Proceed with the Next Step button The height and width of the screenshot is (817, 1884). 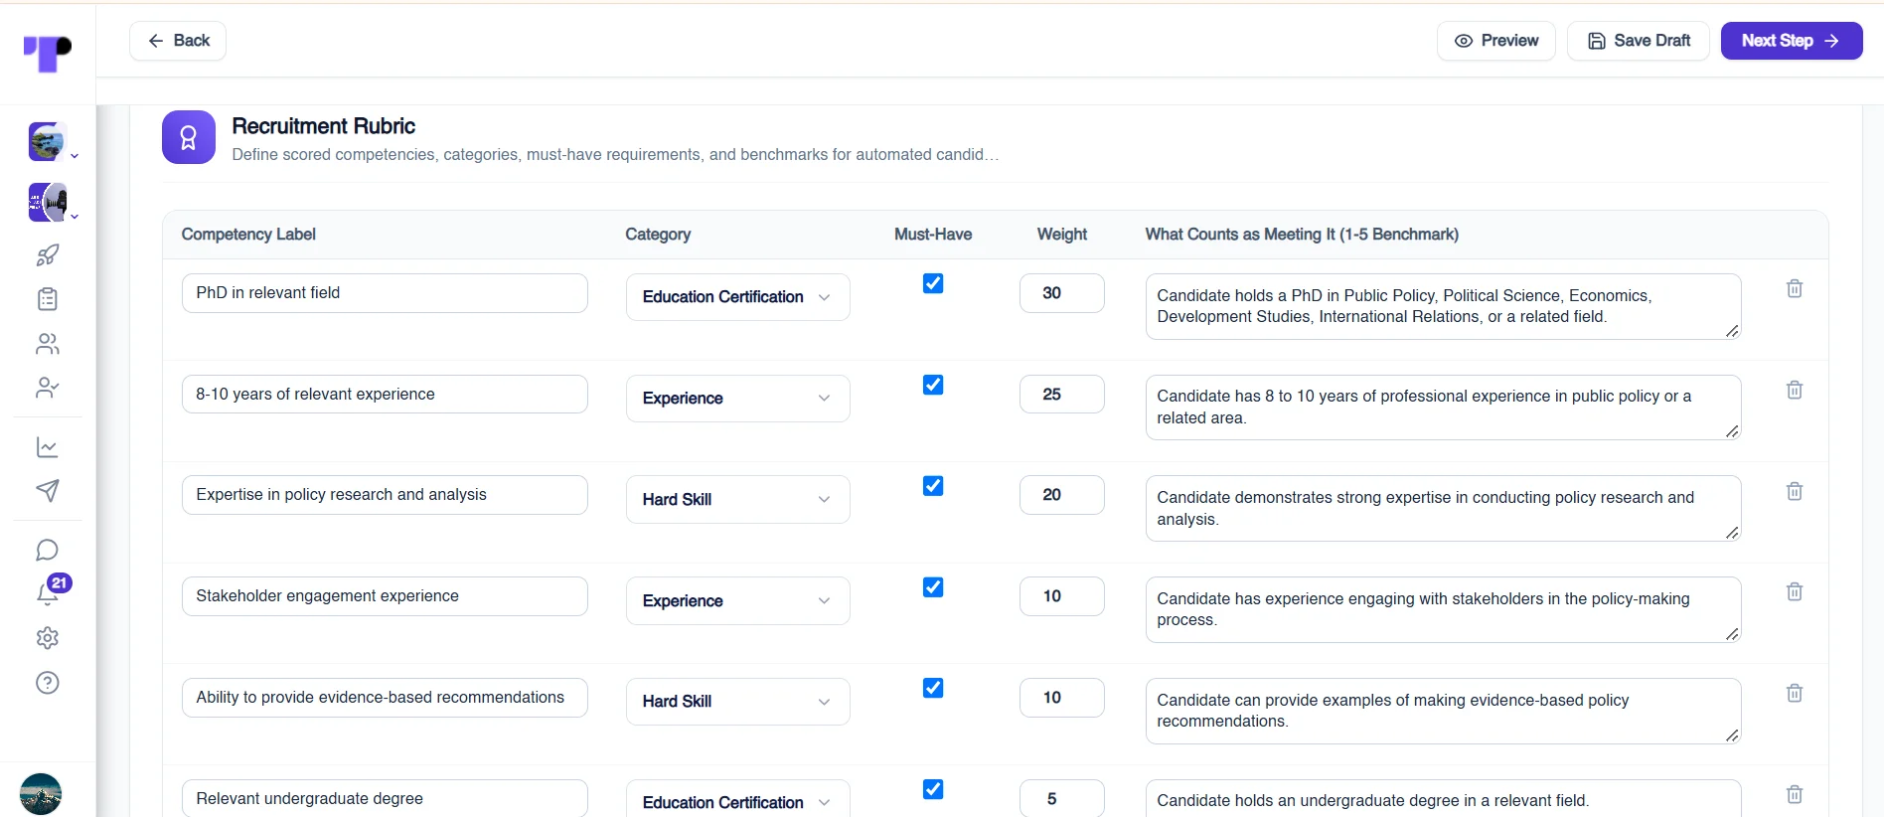tap(1792, 41)
